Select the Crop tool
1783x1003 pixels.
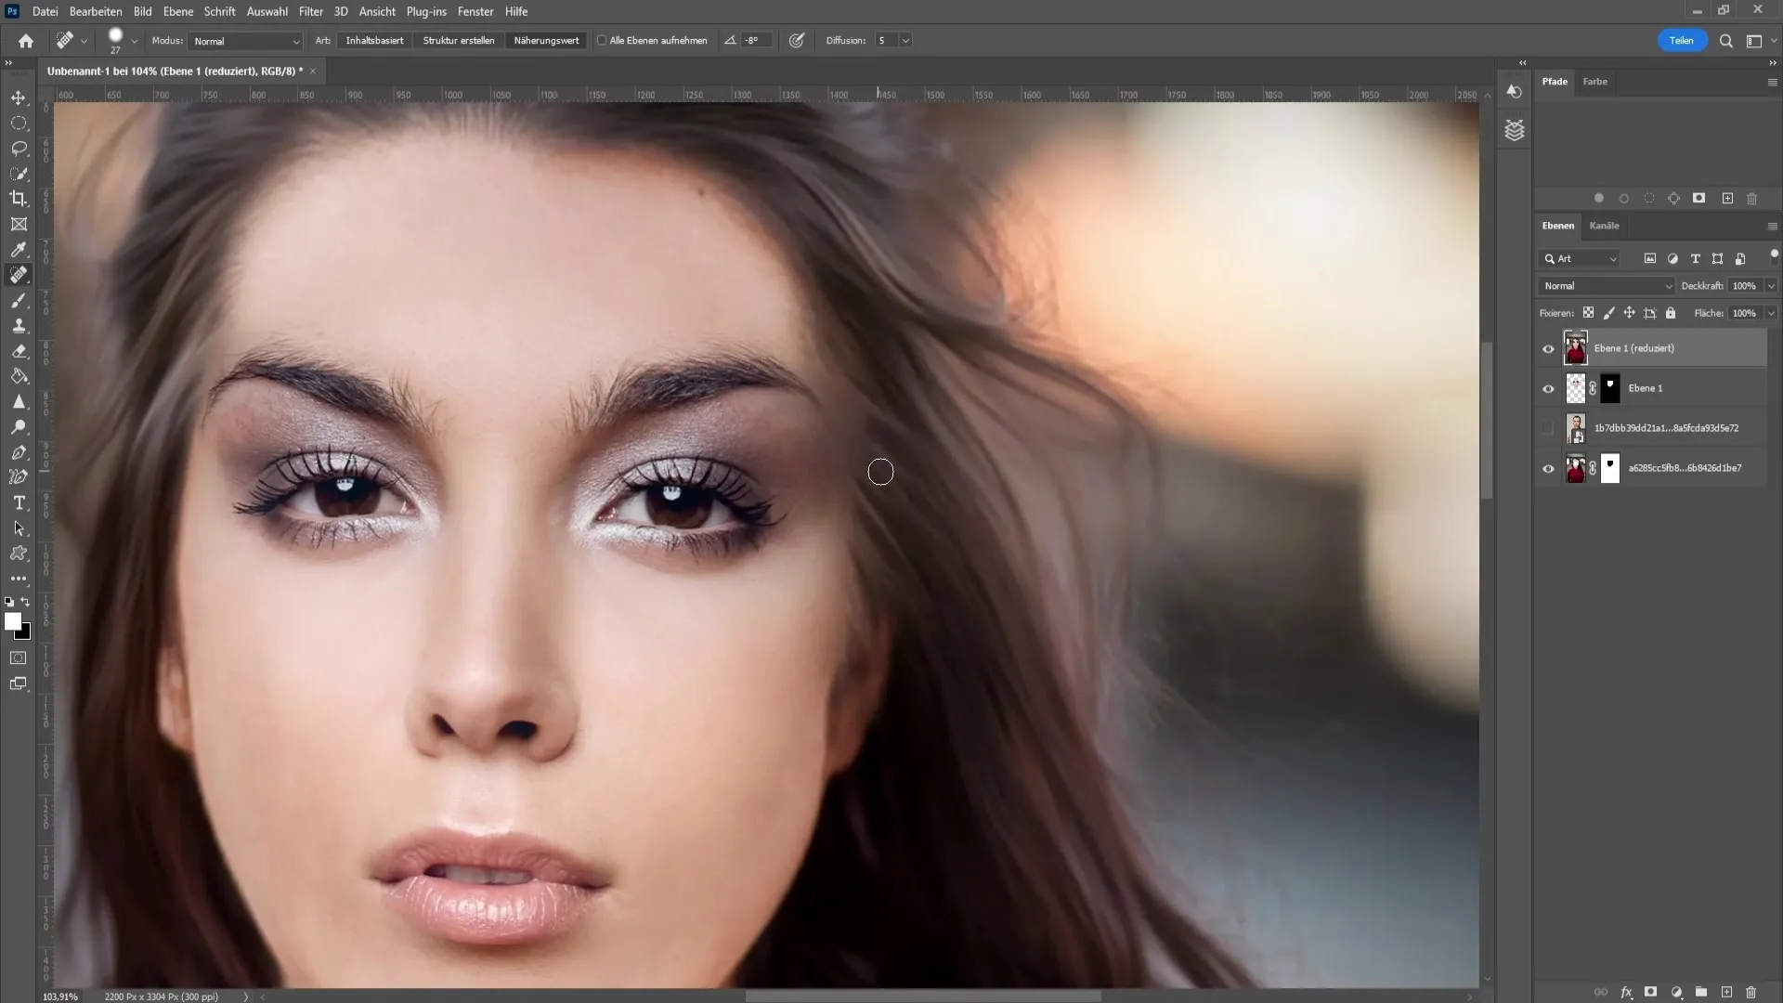point(19,199)
